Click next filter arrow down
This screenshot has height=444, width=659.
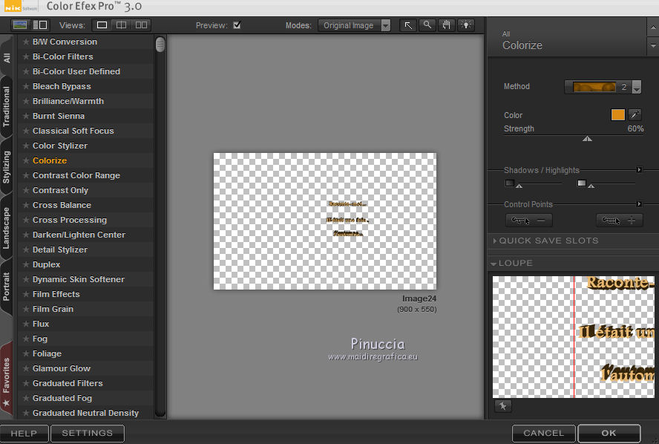point(653,46)
